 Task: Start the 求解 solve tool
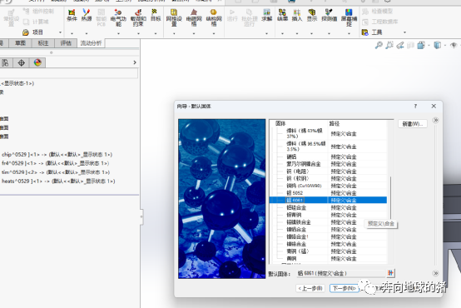(266, 15)
